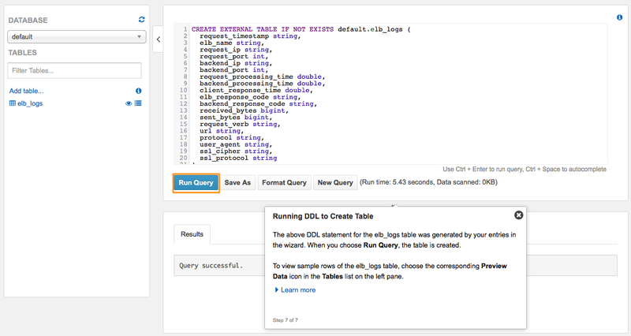Click the run time status text
Image resolution: width=631 pixels, height=336 pixels.
click(428, 182)
